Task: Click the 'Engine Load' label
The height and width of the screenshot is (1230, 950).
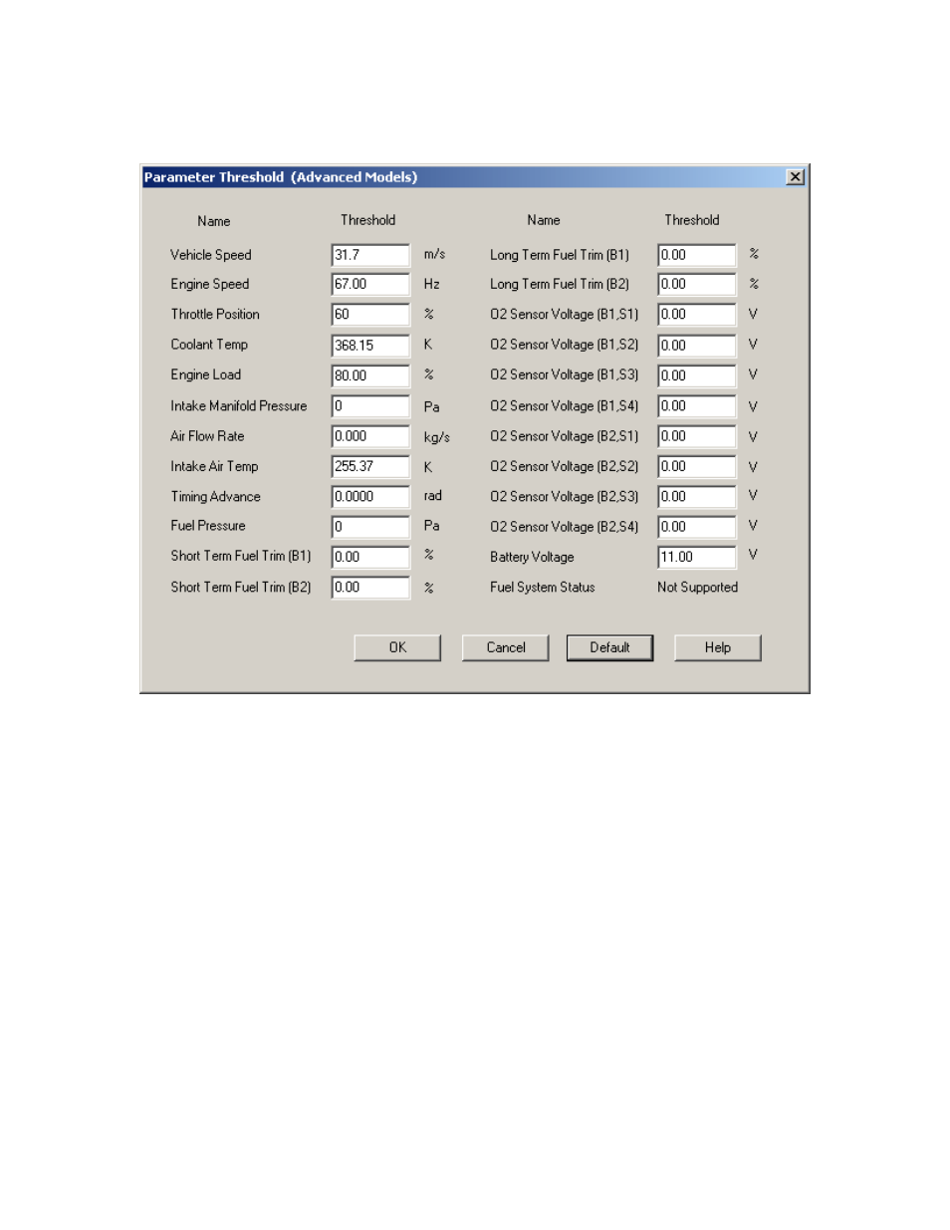Action: pos(205,374)
